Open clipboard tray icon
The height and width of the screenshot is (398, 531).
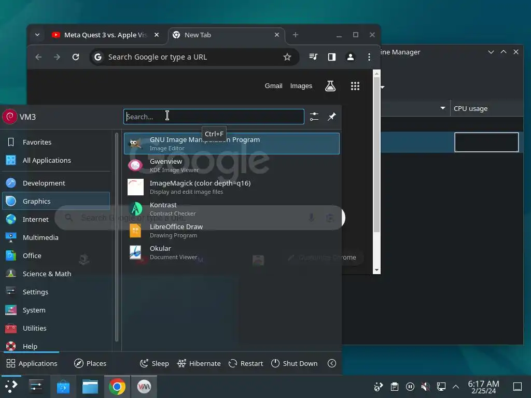[394, 387]
